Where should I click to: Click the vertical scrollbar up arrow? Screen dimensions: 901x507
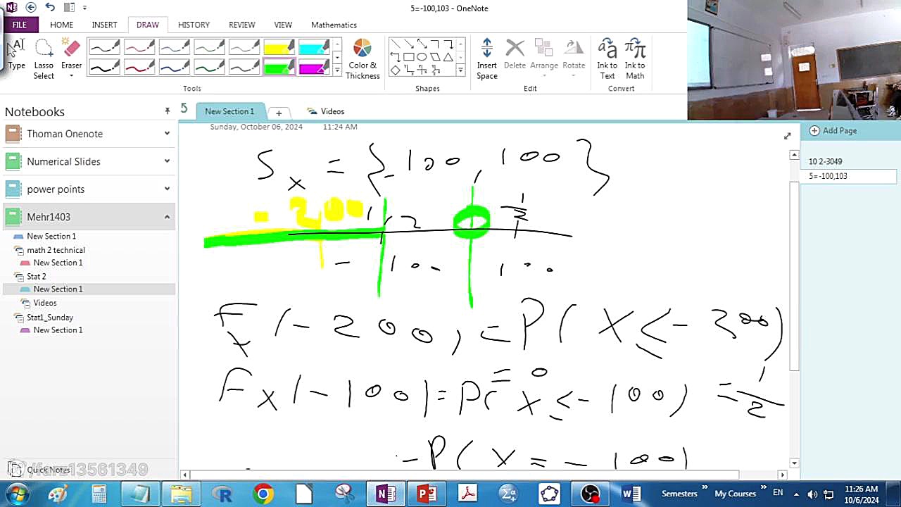795,154
